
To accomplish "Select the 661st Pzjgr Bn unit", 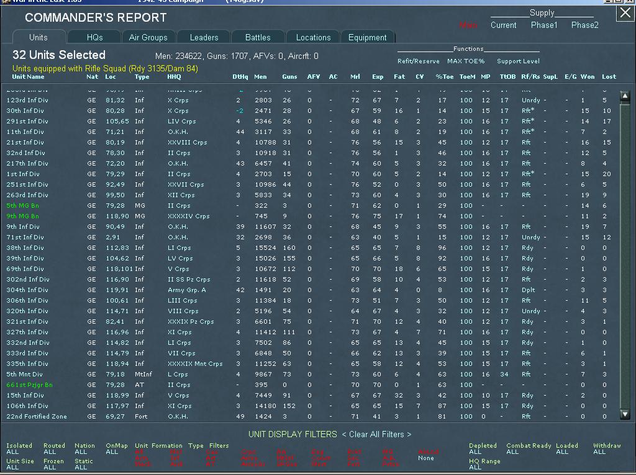I will [29, 384].
